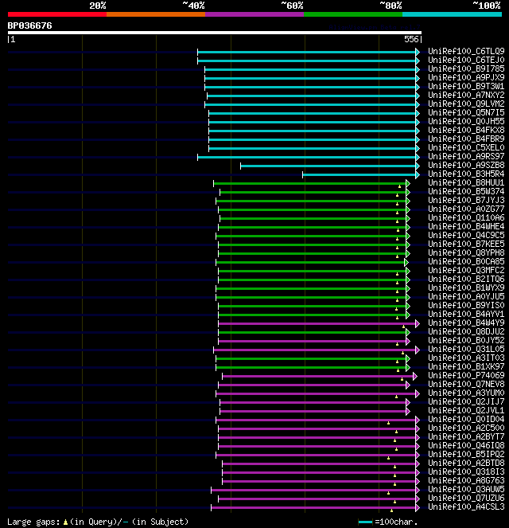Click the 556 end position label
This screenshot has height=528, width=509.
pos(411,39)
